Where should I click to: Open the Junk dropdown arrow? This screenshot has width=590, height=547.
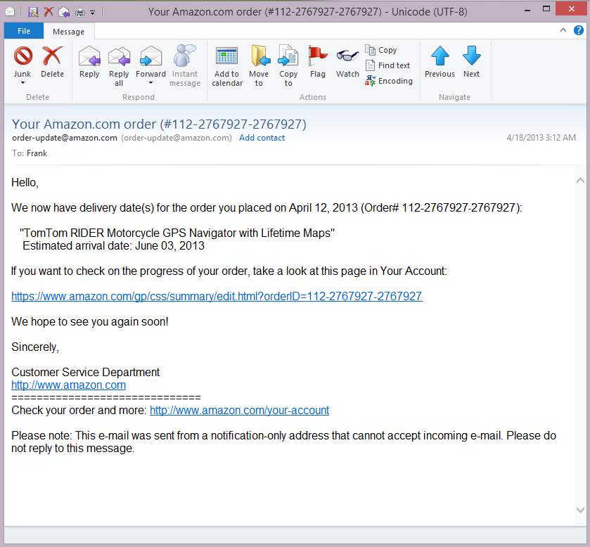click(23, 82)
